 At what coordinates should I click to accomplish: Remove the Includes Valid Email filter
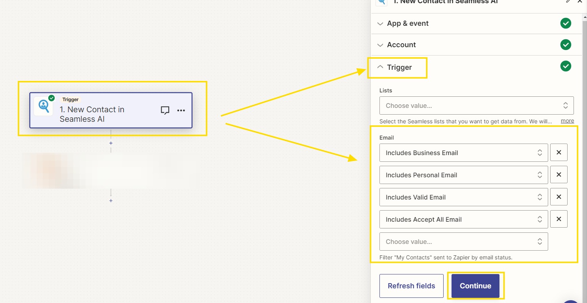coord(559,197)
